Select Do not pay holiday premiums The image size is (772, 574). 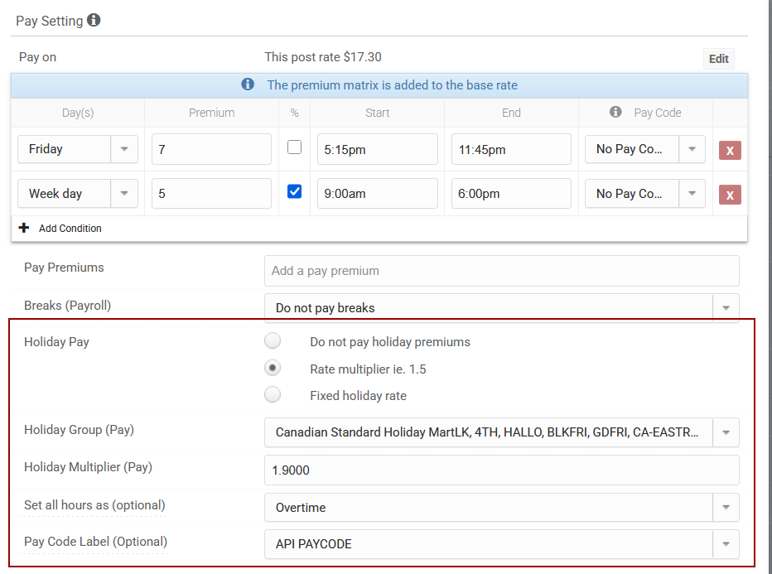point(273,340)
